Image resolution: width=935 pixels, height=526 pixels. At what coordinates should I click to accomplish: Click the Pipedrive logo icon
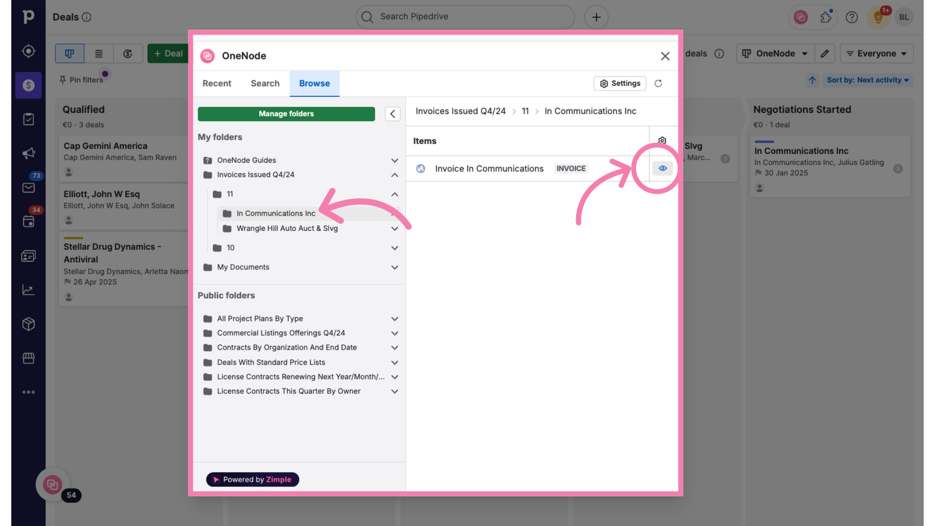coord(28,17)
